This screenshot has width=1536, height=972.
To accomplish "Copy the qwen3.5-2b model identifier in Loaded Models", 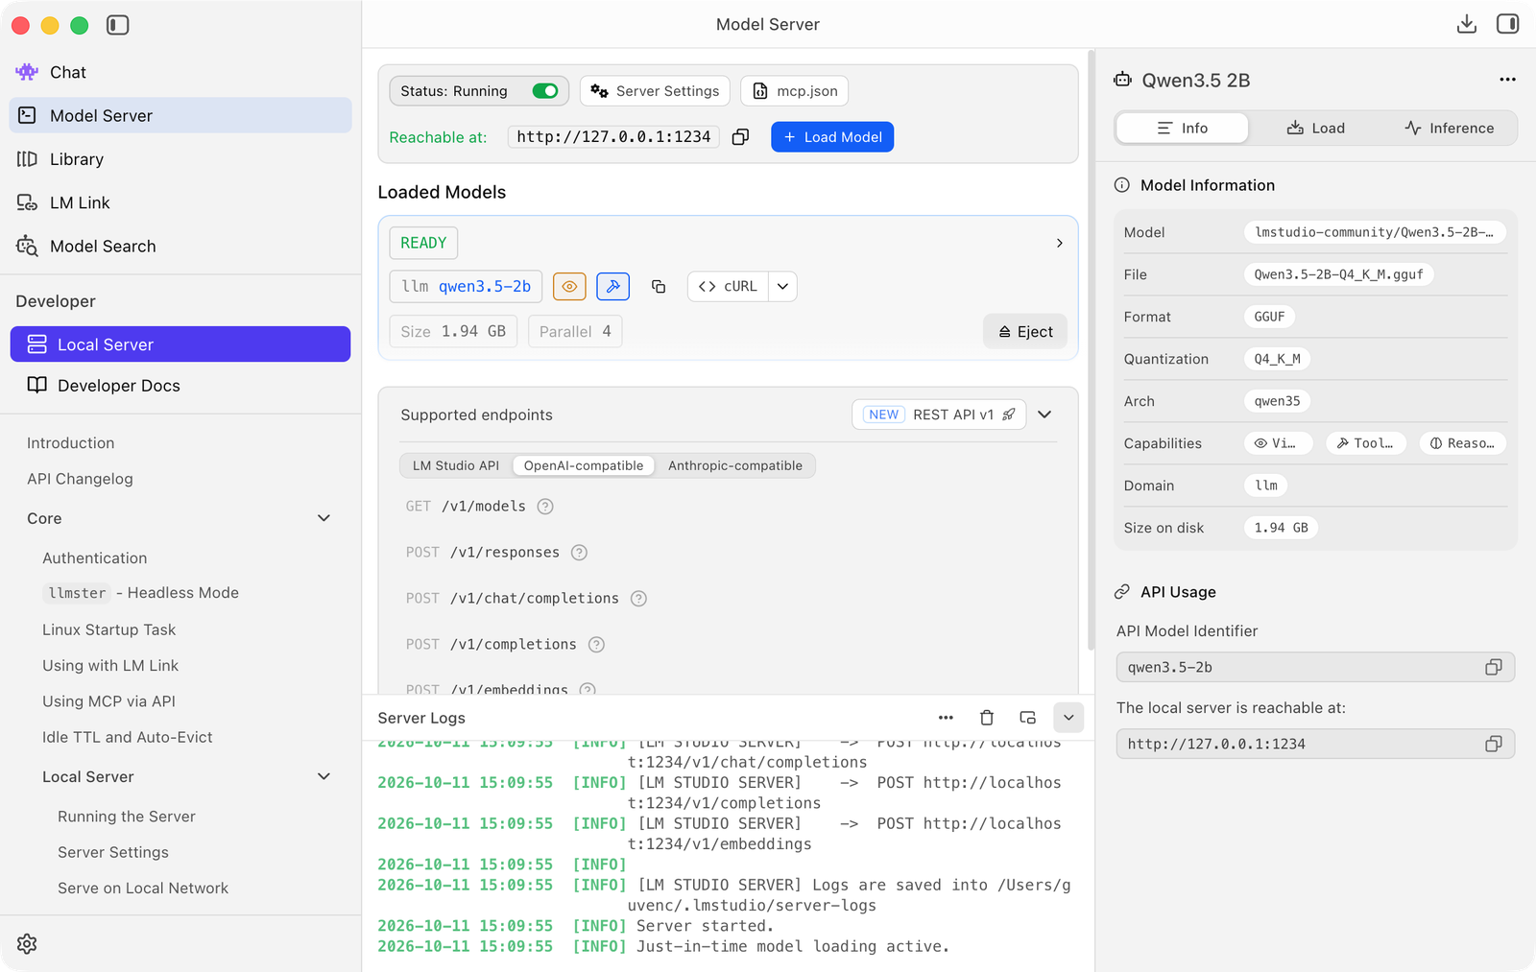I will tap(659, 286).
